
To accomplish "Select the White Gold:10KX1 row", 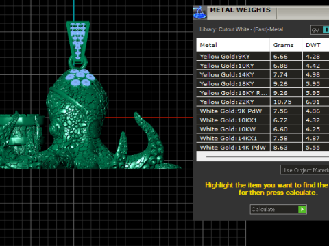I will tap(263, 120).
